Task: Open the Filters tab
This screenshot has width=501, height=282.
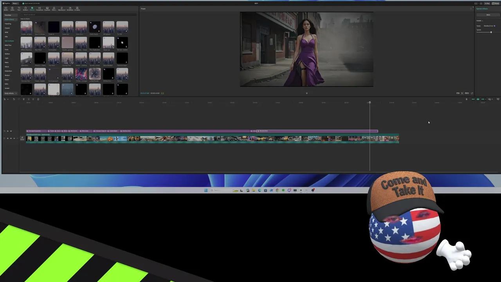Action: pyautogui.click(x=54, y=9)
